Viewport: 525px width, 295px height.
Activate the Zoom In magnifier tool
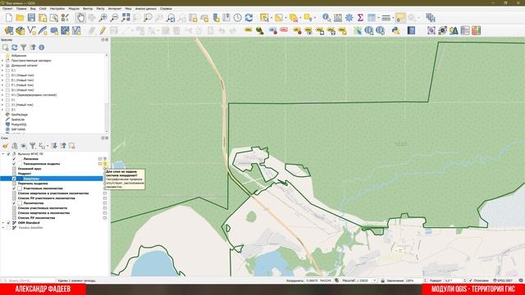click(x=103, y=18)
